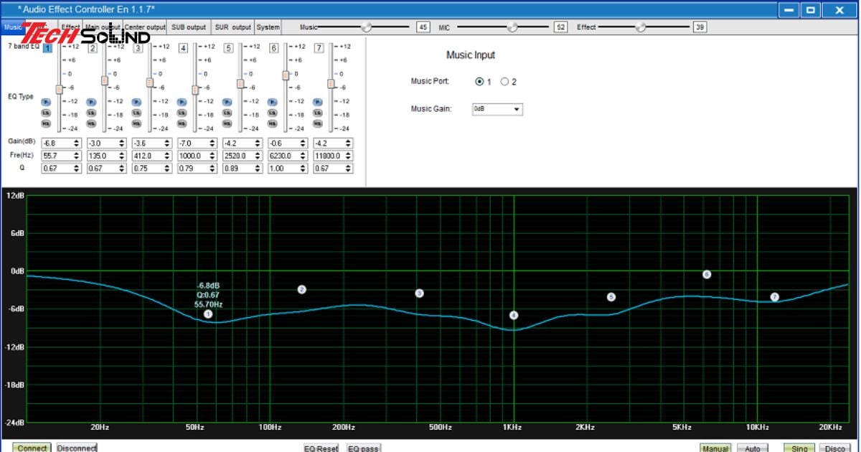861x452 pixels.
Task: Pick EQ curve node 6 on the graph
Action: point(707,274)
